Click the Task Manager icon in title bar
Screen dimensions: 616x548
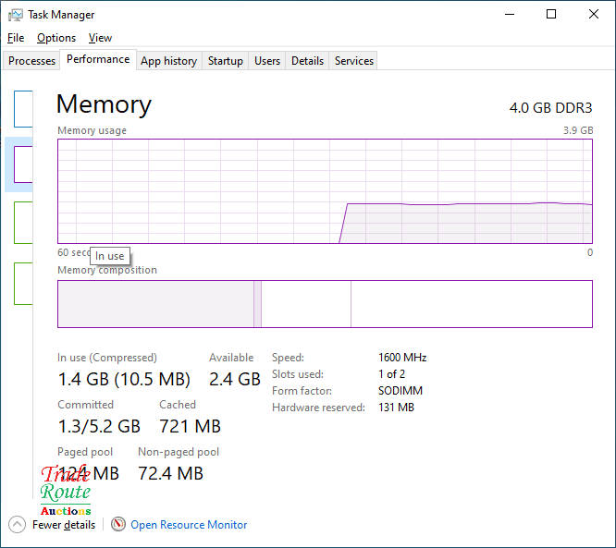pos(15,15)
